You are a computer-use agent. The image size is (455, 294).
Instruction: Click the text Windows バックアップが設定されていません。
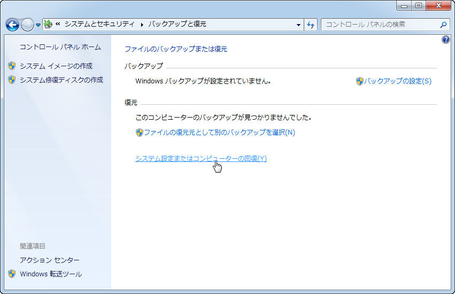click(203, 81)
